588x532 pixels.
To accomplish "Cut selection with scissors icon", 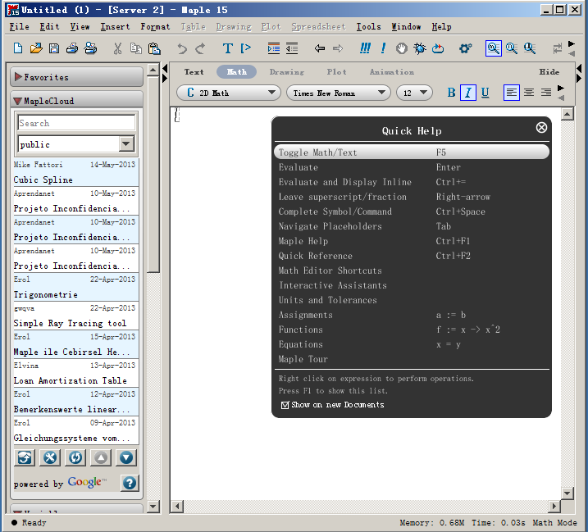I will point(118,48).
